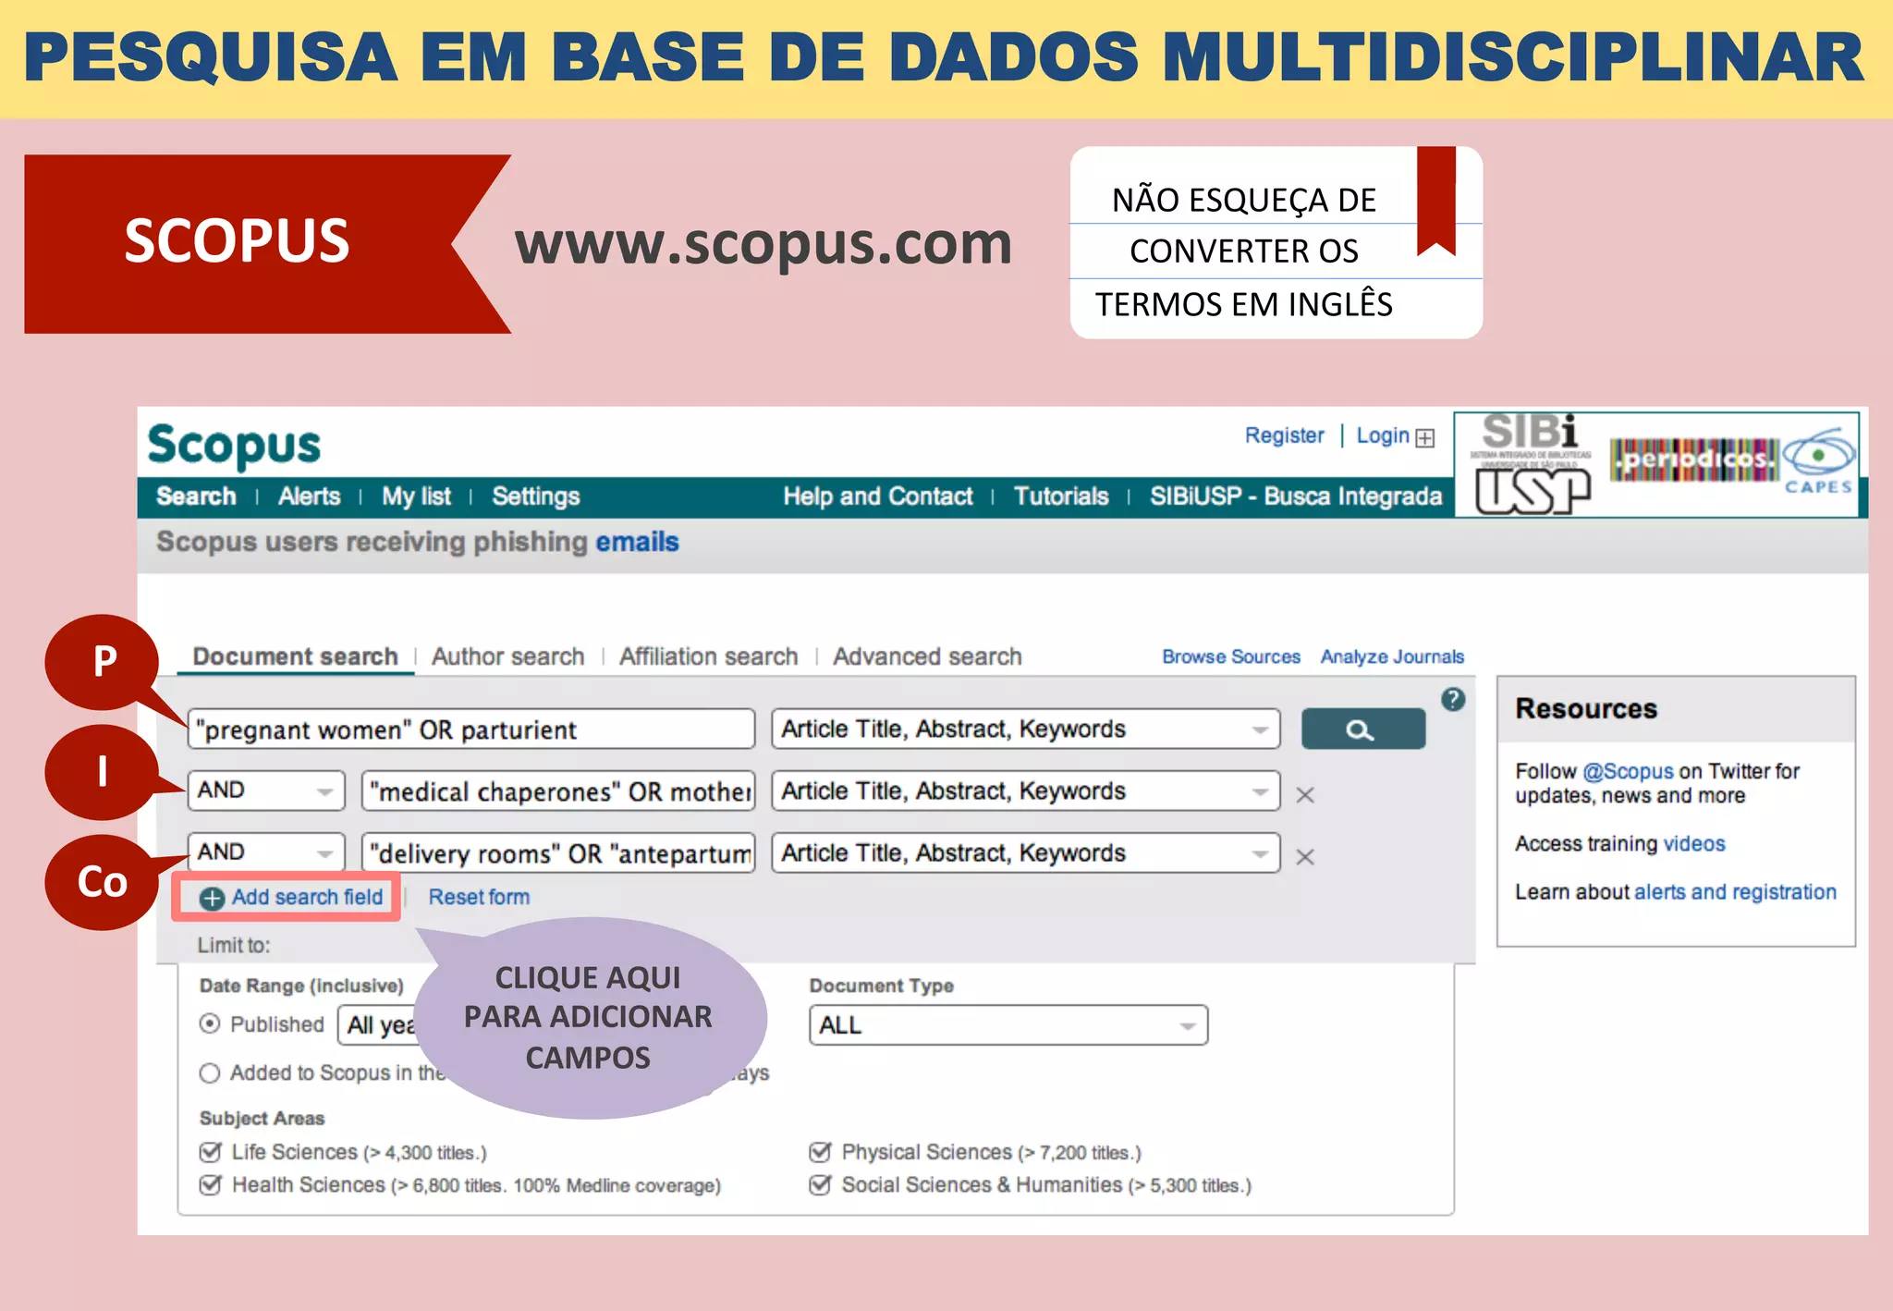Remove the "delivery rooms" search row
Viewport: 1893px width, 1311px height.
coord(1305,857)
